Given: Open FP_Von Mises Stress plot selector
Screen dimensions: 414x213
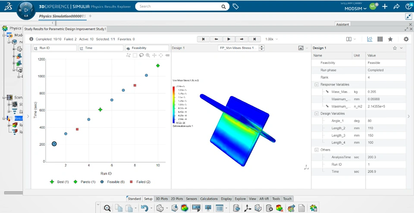Looking at the screenshot, I should [241, 48].
